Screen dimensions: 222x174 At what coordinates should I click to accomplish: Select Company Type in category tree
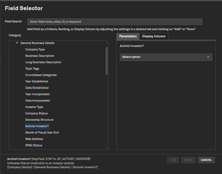tap(35, 49)
